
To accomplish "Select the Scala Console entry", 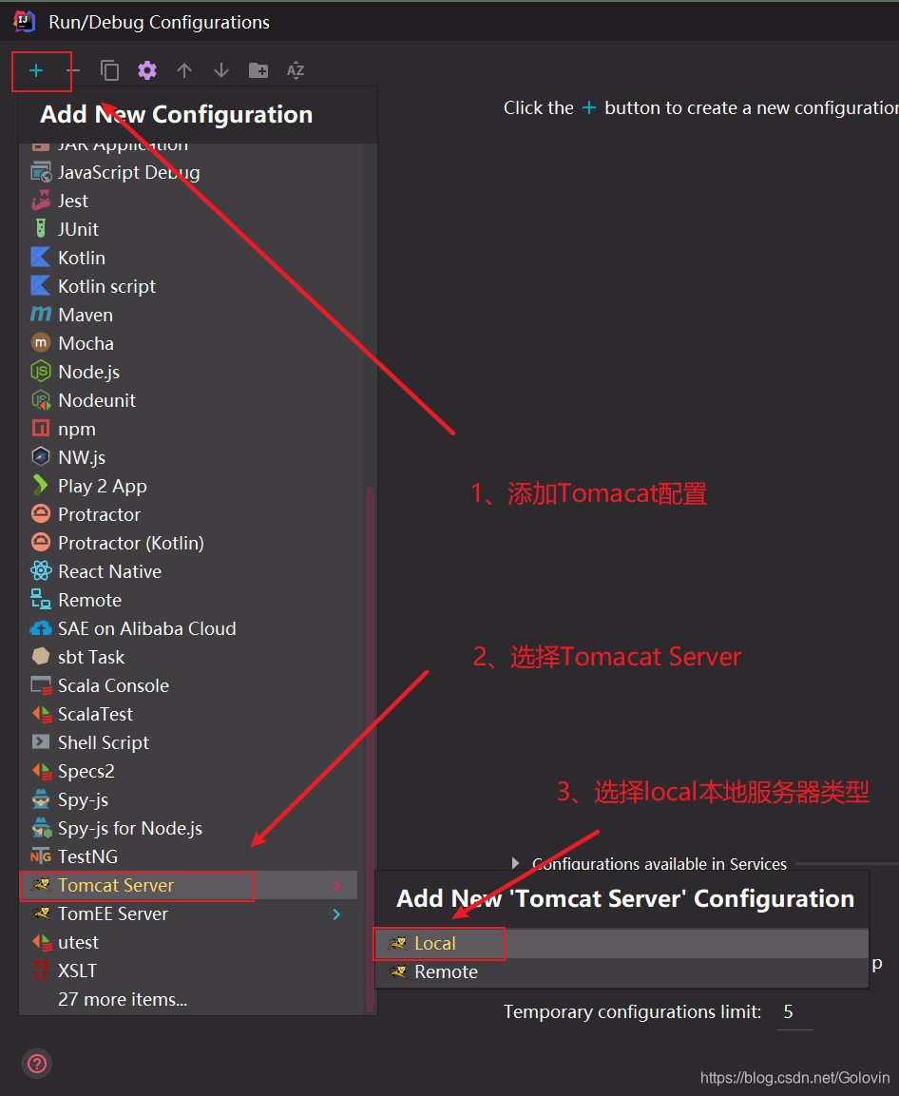I will point(189,685).
